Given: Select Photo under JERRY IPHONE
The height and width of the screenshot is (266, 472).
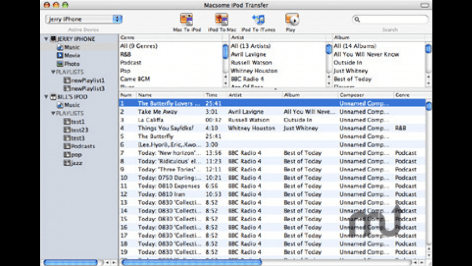Looking at the screenshot, I should (x=72, y=64).
